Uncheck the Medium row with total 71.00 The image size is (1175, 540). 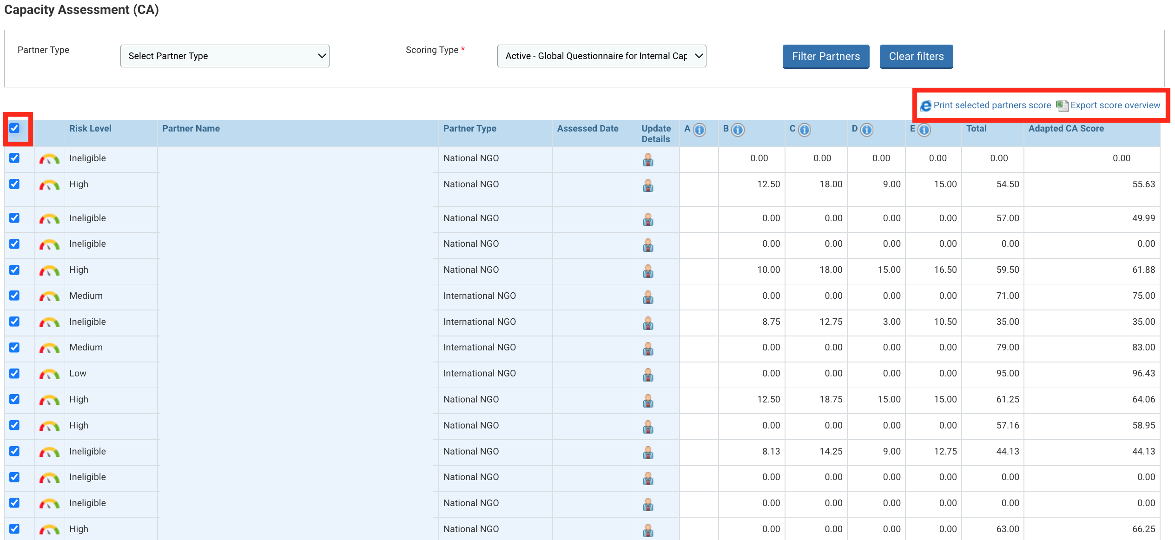click(x=14, y=296)
